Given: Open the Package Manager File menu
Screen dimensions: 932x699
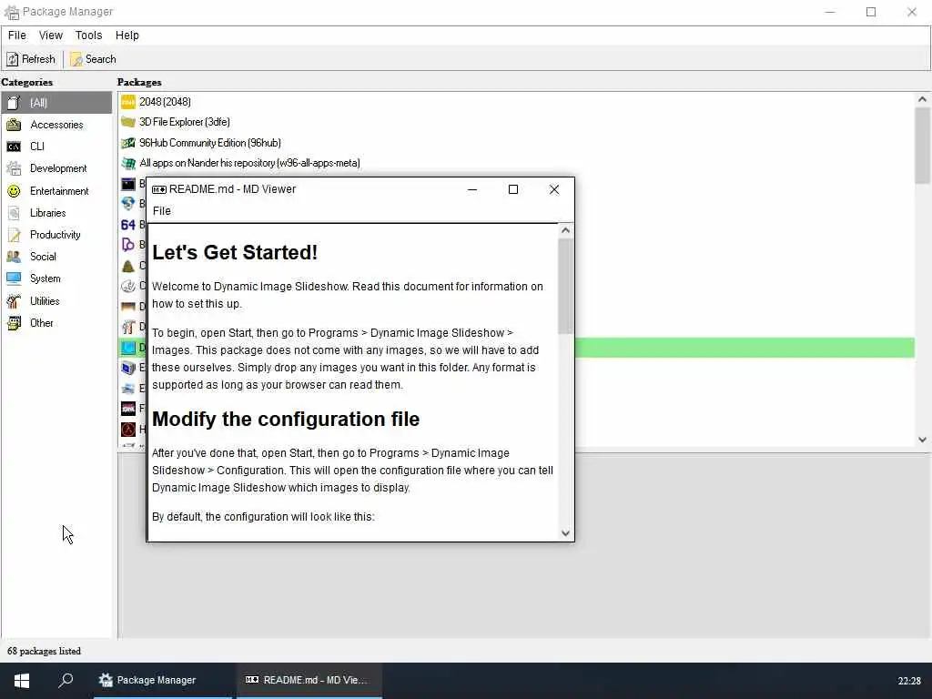Looking at the screenshot, I should [16, 35].
